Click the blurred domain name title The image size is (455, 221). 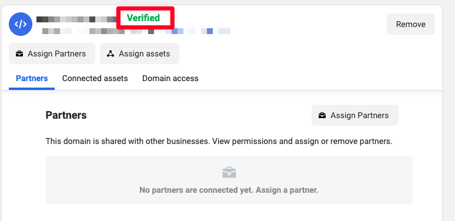76,19
